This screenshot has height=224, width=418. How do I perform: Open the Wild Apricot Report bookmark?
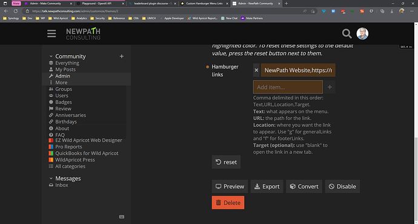[202, 18]
